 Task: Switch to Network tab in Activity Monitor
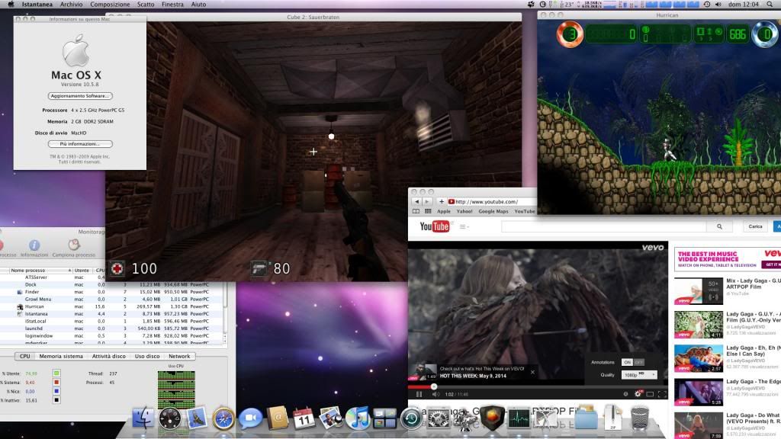(179, 357)
